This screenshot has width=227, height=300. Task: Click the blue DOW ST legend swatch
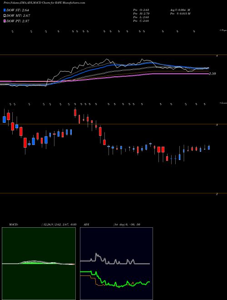click(5, 10)
